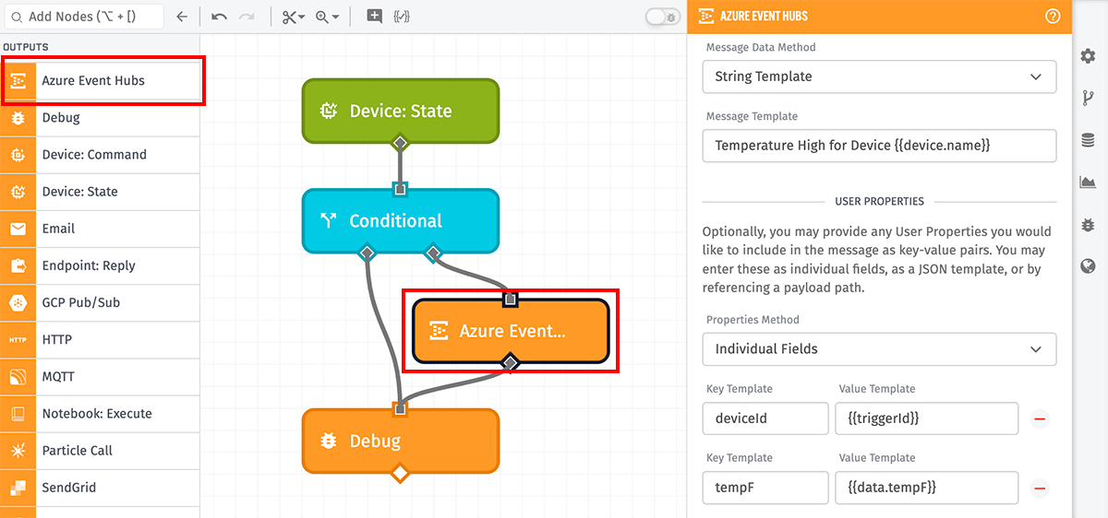Click the Particle Call star icon
The image size is (1108, 518).
coord(18,451)
